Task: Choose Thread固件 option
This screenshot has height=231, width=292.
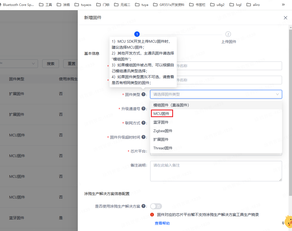Action: (216, 148)
